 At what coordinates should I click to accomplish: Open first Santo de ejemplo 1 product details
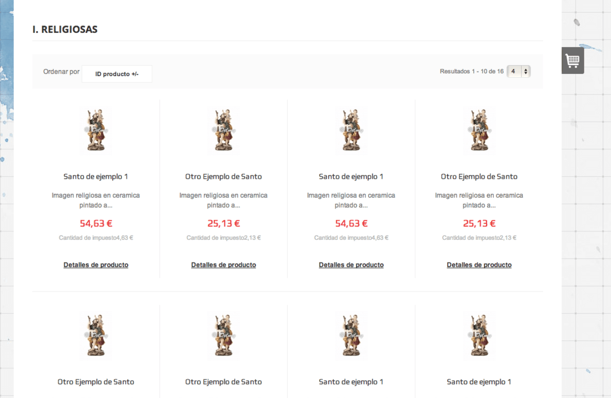[x=96, y=265]
